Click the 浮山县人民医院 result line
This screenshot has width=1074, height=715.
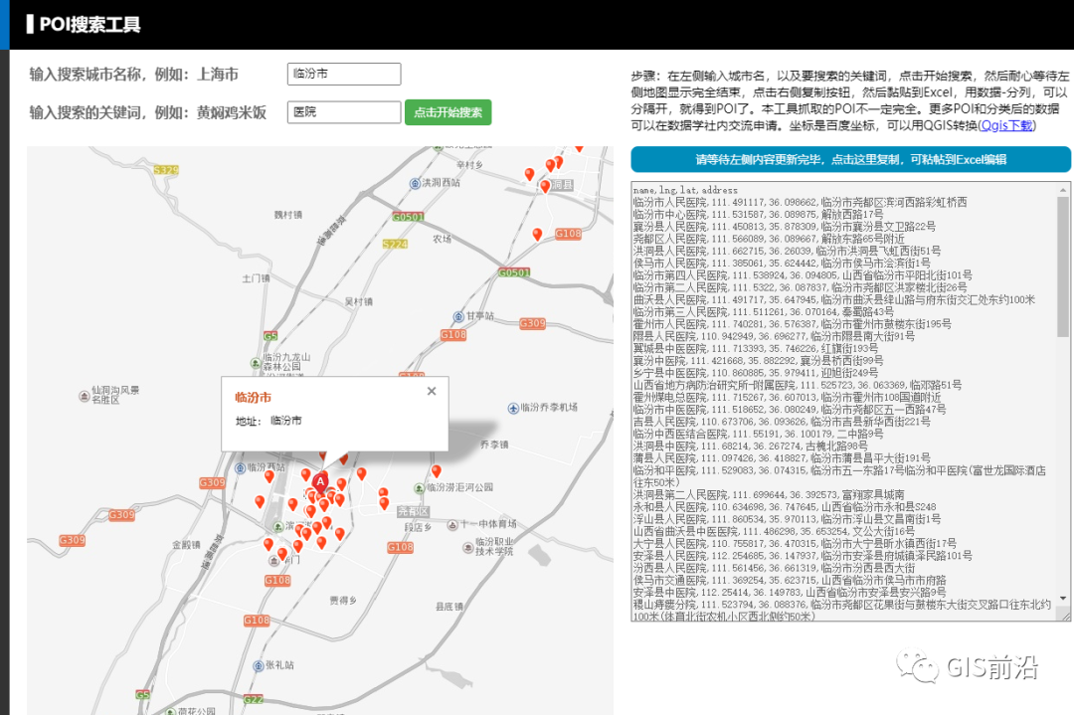787,519
